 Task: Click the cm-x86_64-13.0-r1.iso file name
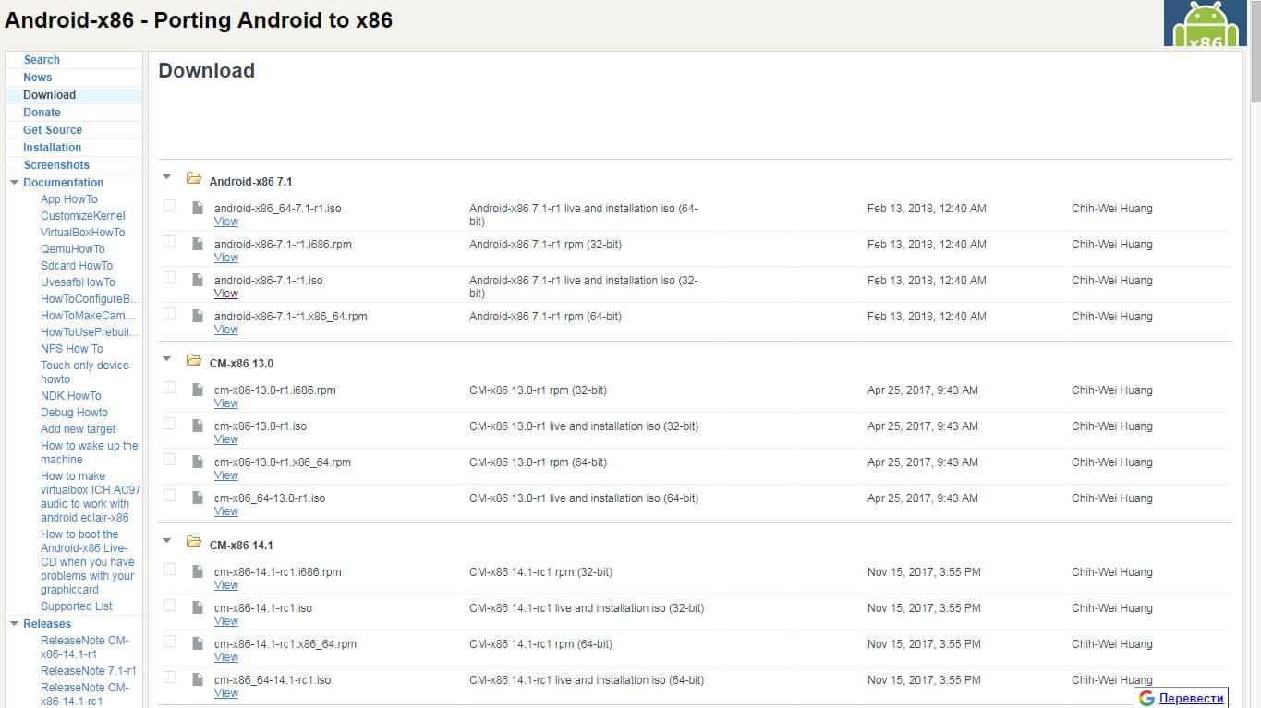270,498
